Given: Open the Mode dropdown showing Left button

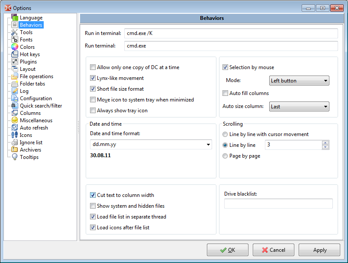Looking at the screenshot, I should pos(299,81).
